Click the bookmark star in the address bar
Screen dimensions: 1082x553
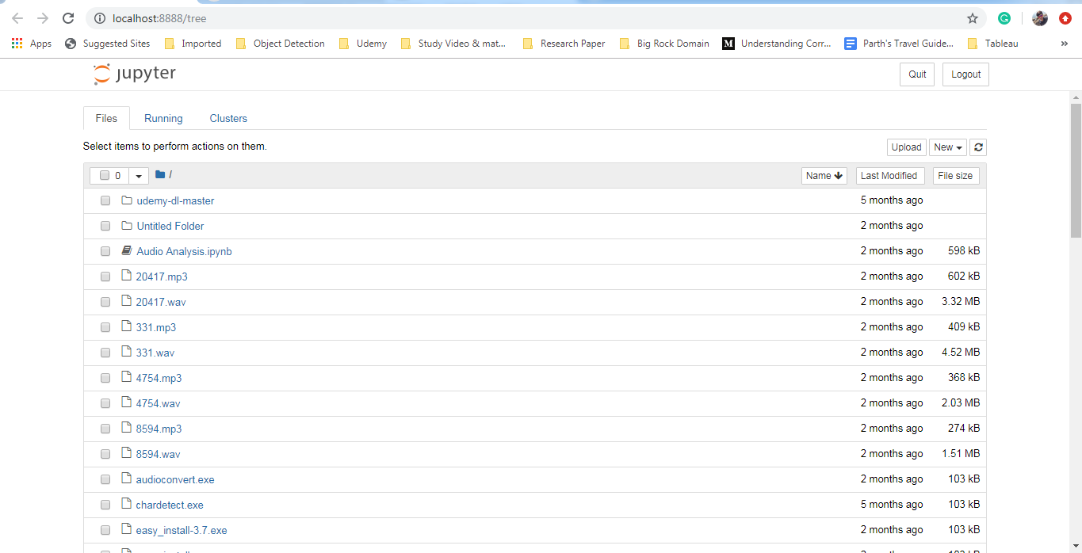tap(973, 17)
